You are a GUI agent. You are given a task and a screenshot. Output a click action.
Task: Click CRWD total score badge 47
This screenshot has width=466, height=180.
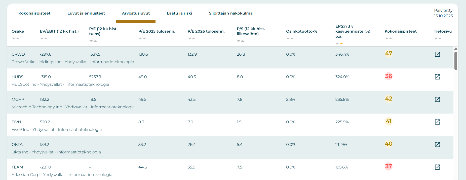pos(389,54)
